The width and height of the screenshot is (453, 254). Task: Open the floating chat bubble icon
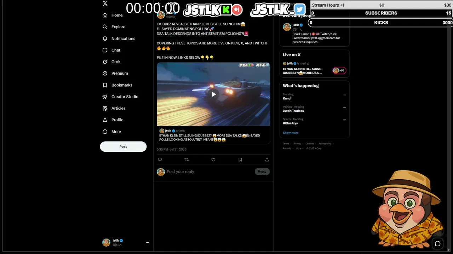coord(437,244)
